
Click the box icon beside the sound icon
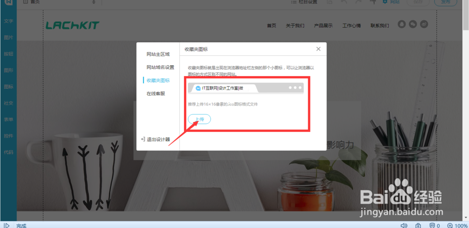418,226
